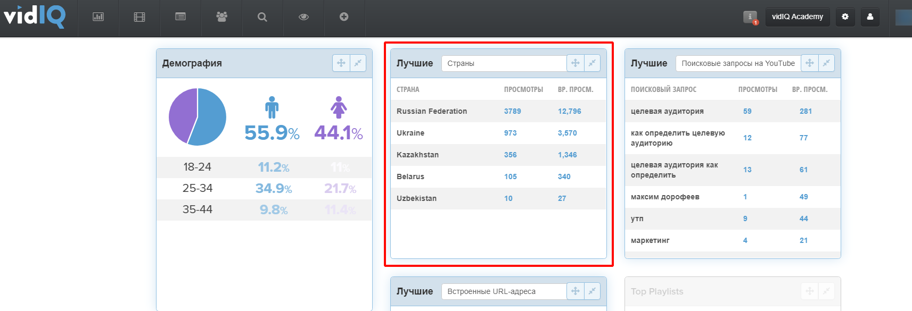The width and height of the screenshot is (912, 311).
Task: Click Russian Federation views 3789
Action: pyautogui.click(x=513, y=111)
